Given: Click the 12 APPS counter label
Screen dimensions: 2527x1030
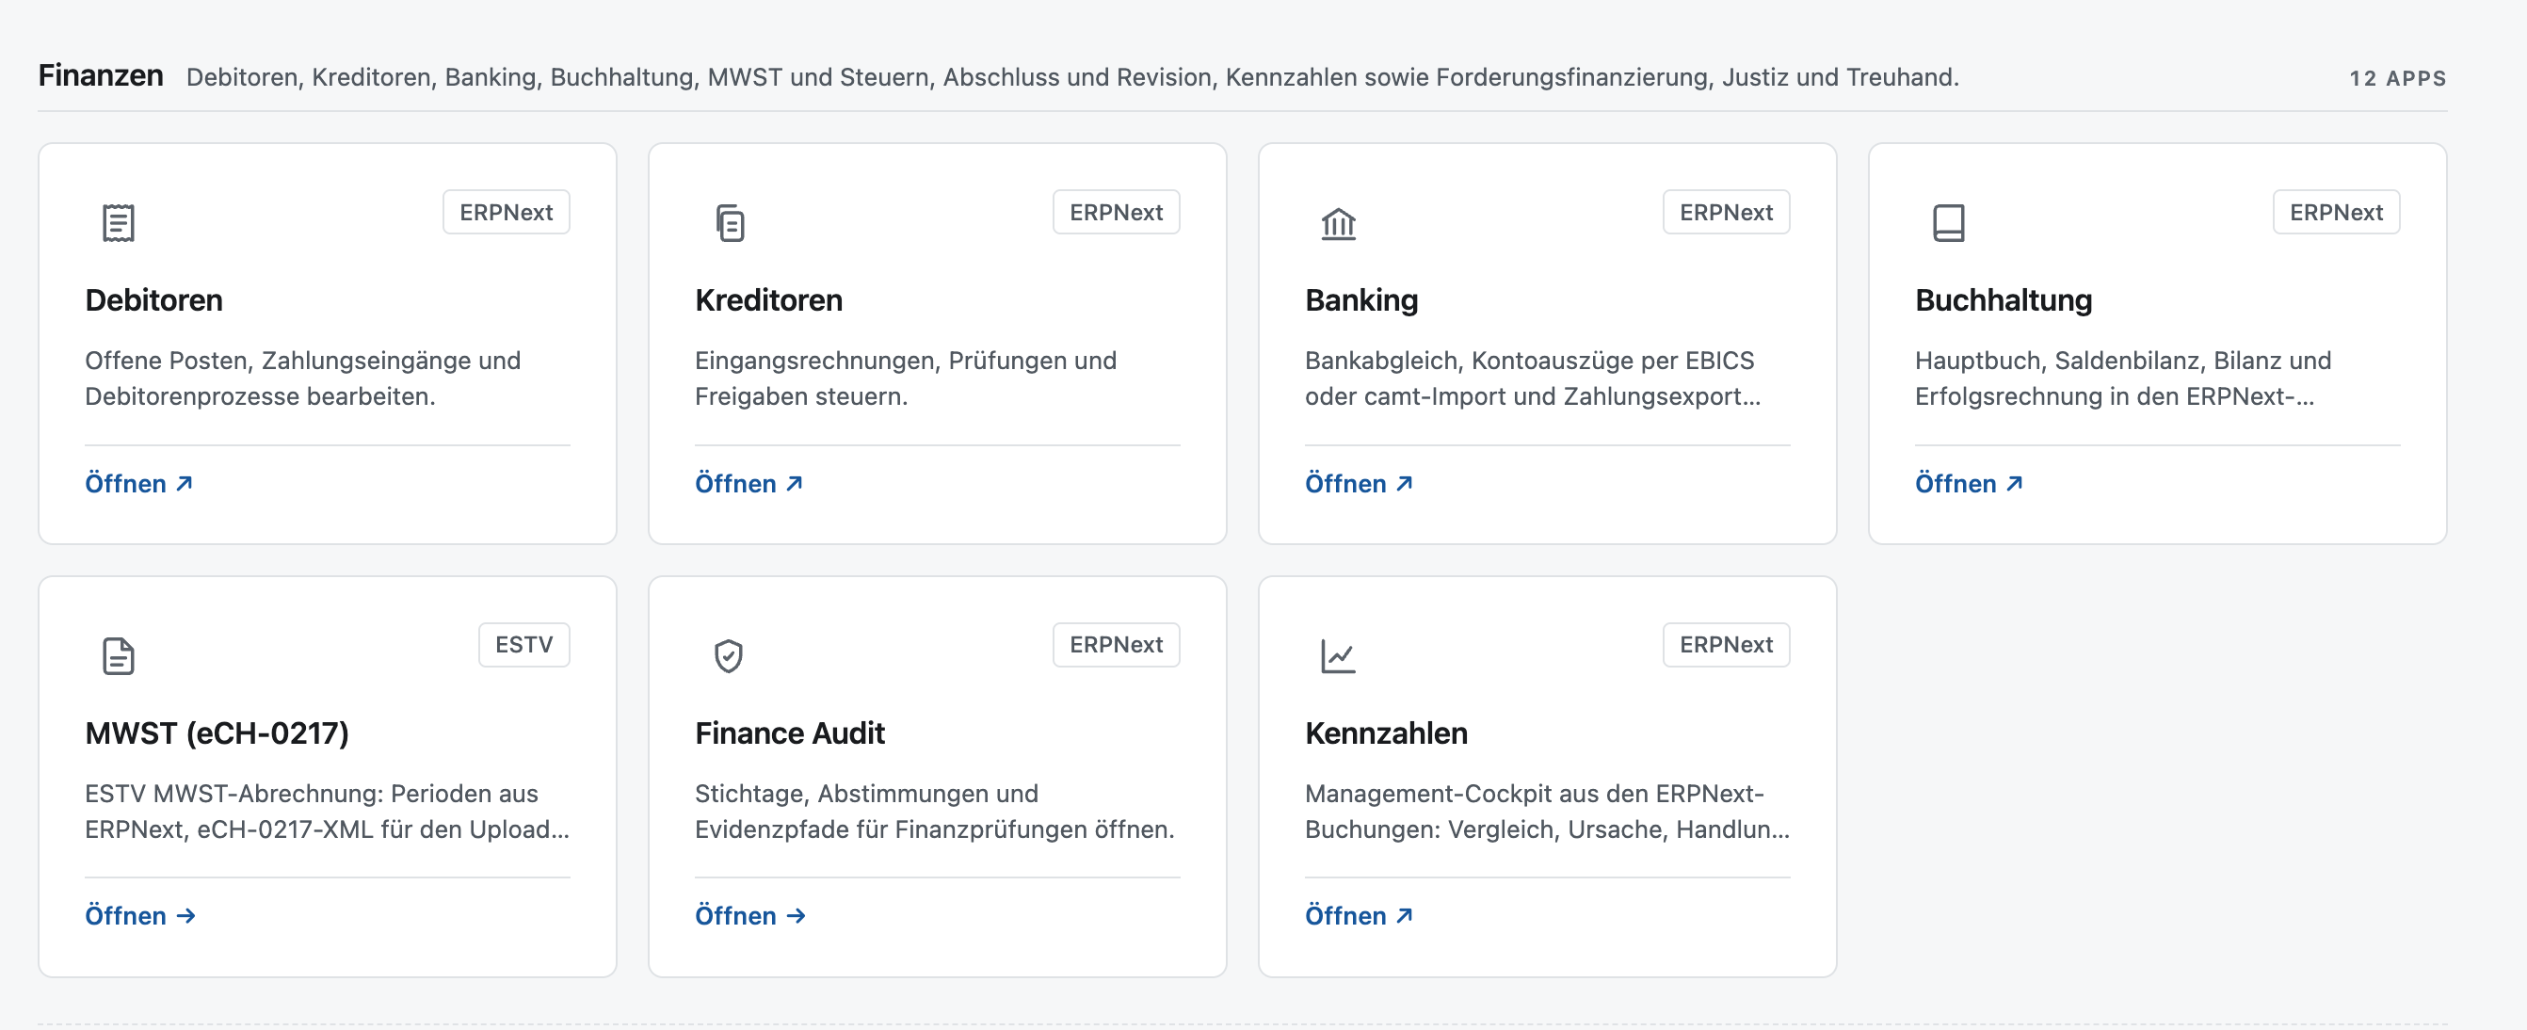Looking at the screenshot, I should coord(2397,78).
